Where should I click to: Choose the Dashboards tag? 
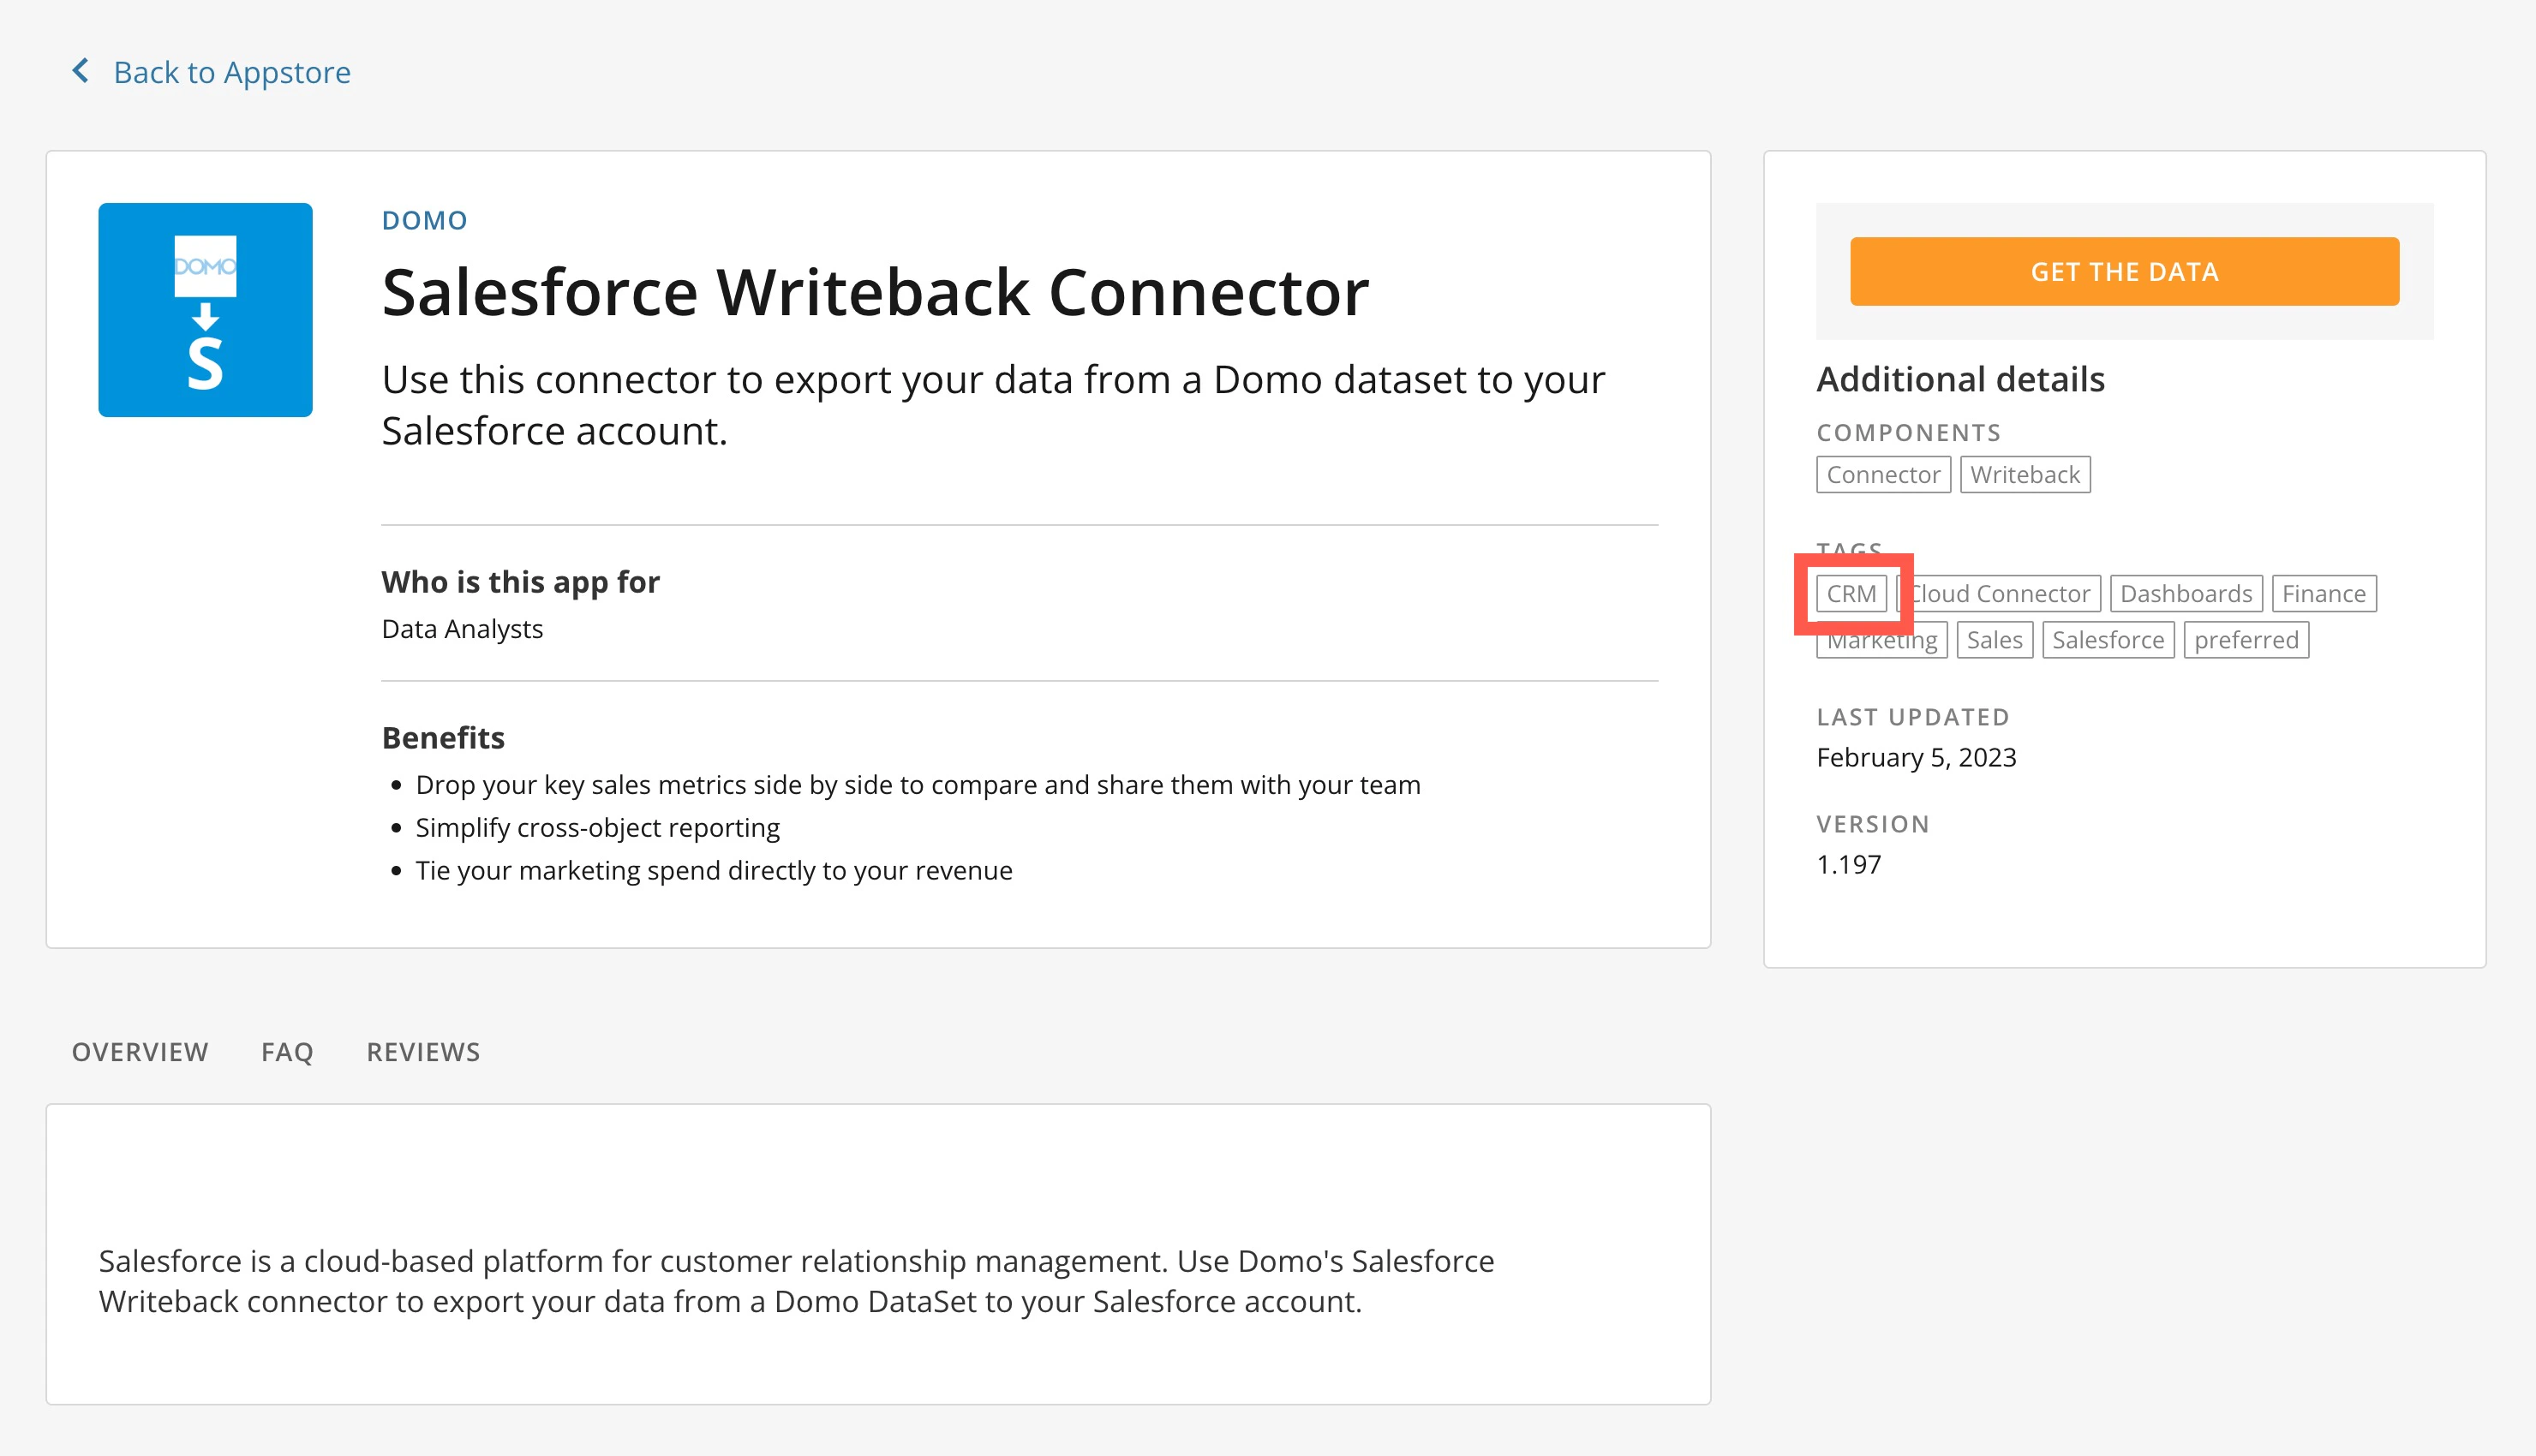click(2186, 594)
